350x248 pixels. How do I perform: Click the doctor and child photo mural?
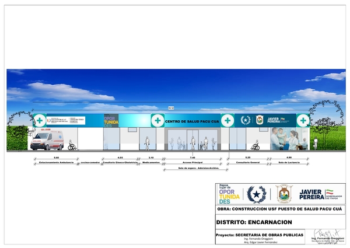click(x=289, y=139)
